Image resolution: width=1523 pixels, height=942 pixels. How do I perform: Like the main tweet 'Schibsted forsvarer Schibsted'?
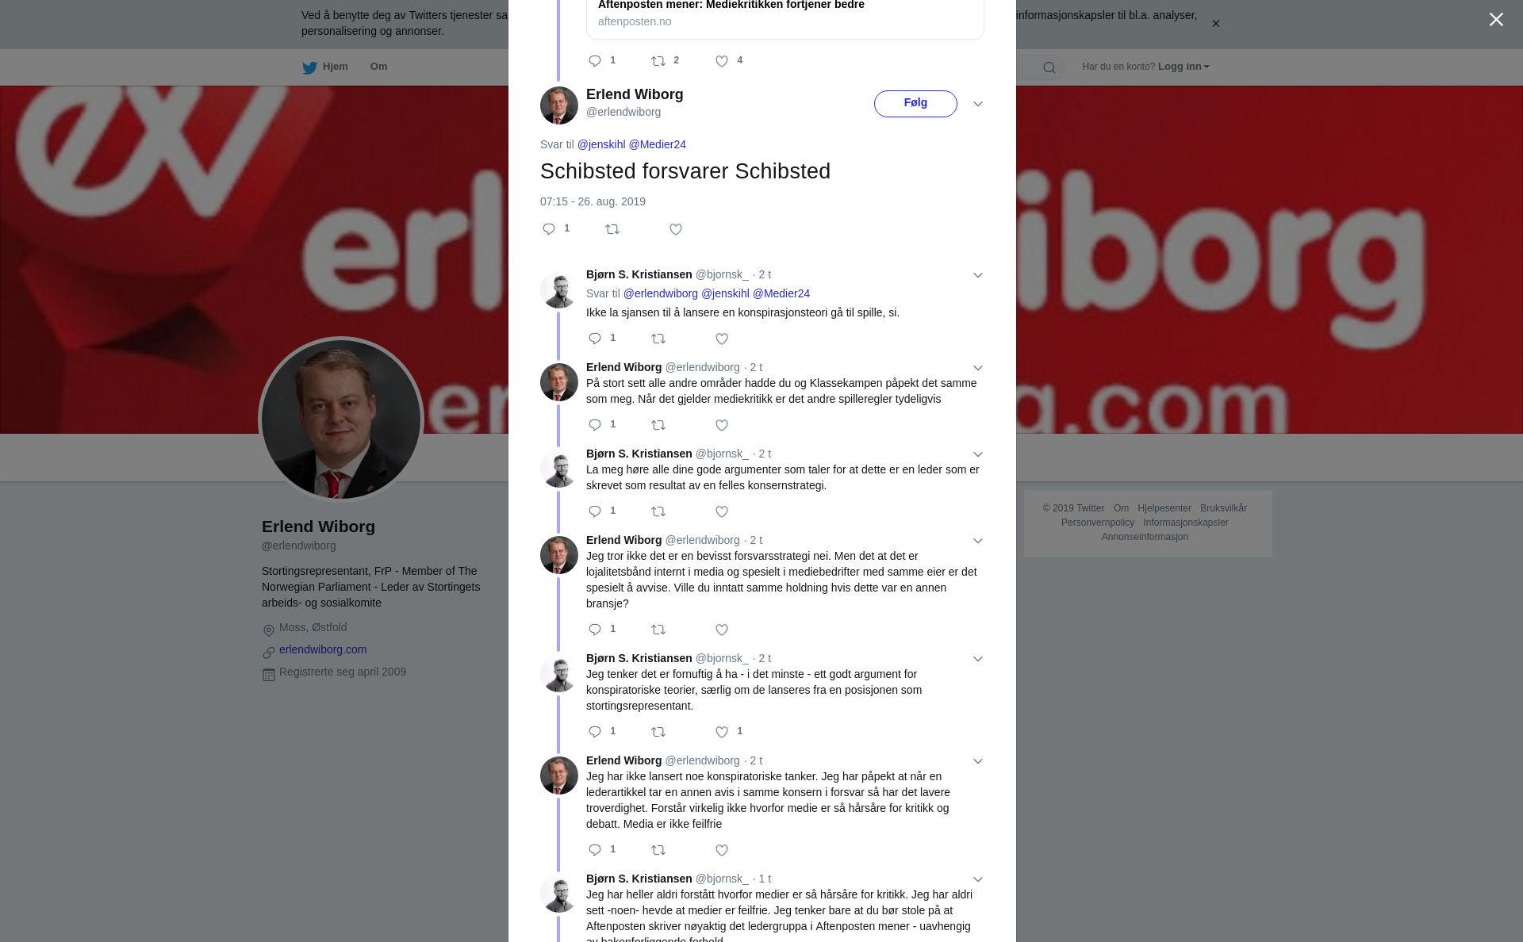(676, 229)
